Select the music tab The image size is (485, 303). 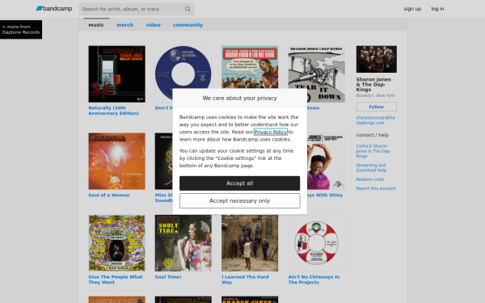click(x=96, y=25)
